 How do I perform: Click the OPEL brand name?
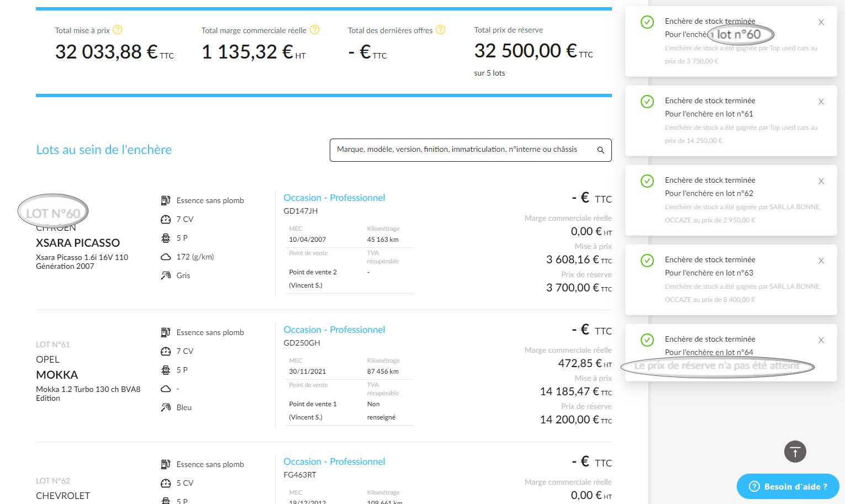tap(47, 359)
